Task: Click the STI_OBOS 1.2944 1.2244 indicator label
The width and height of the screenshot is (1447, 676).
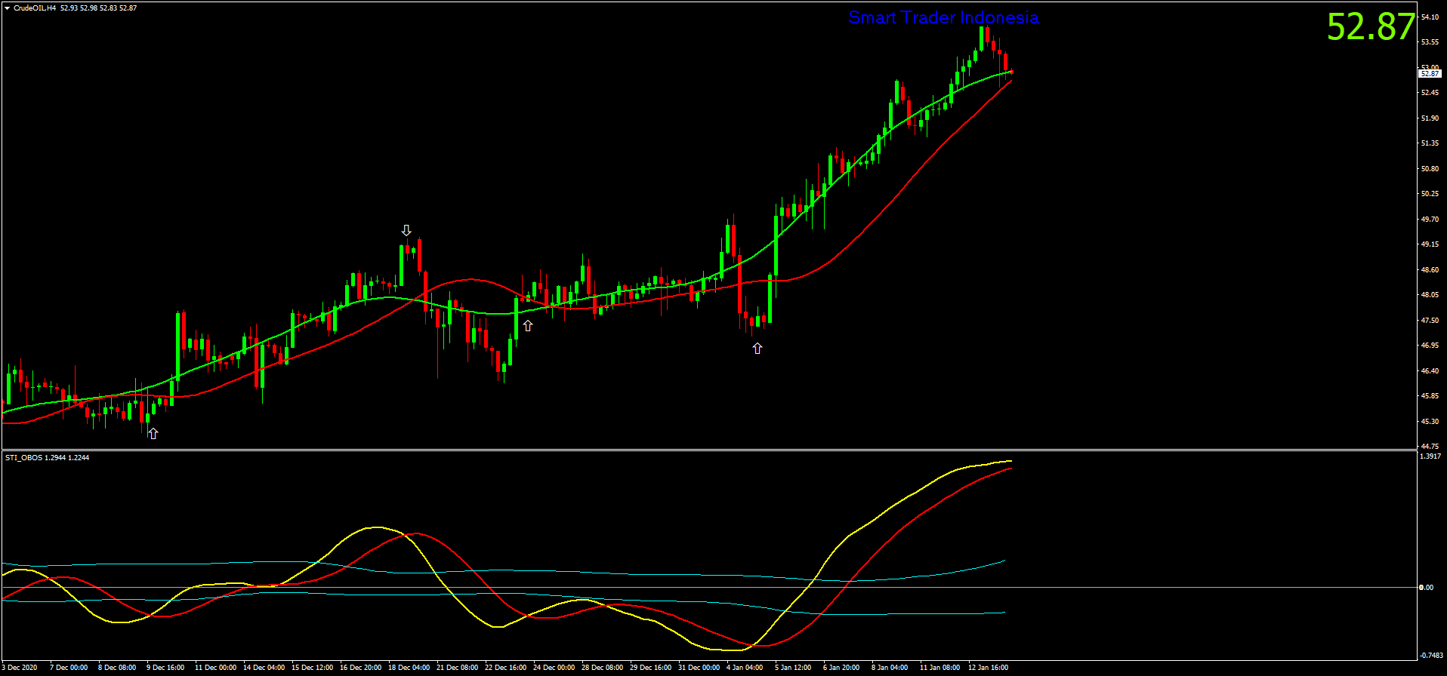Action: [47, 457]
